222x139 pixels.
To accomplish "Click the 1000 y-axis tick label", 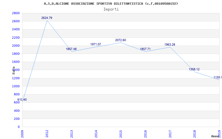I will 16,86.
